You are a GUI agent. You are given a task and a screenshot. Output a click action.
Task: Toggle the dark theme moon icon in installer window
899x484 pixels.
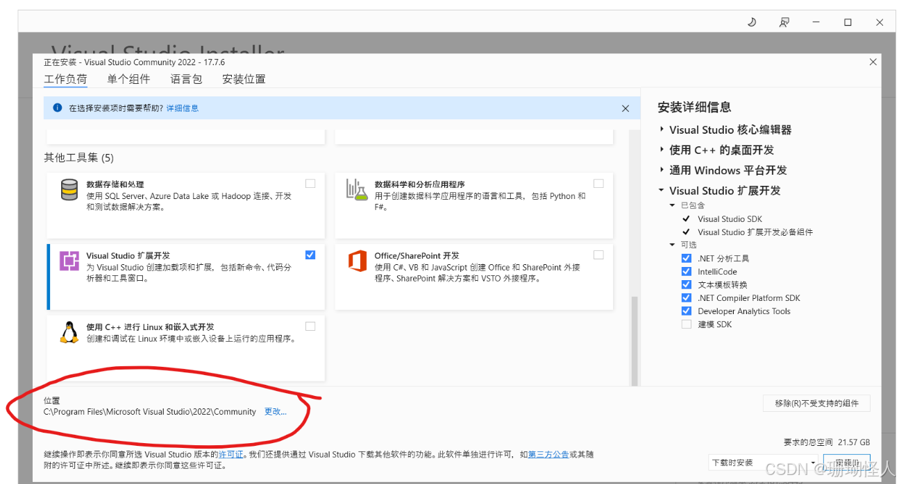pyautogui.click(x=752, y=22)
